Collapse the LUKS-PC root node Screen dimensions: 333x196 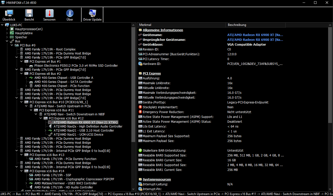click(3, 25)
